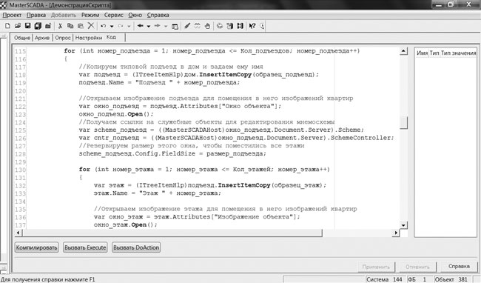This screenshot has height=283, width=481.
Task: Select the Код tab
Action: coord(111,37)
